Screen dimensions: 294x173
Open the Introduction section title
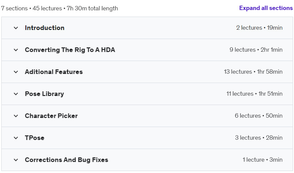45,28
